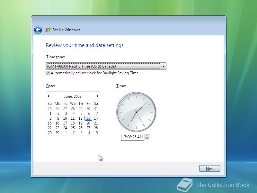257x193 pixels.
Task: Select June 1 on the calendar
Action: coord(50,114)
